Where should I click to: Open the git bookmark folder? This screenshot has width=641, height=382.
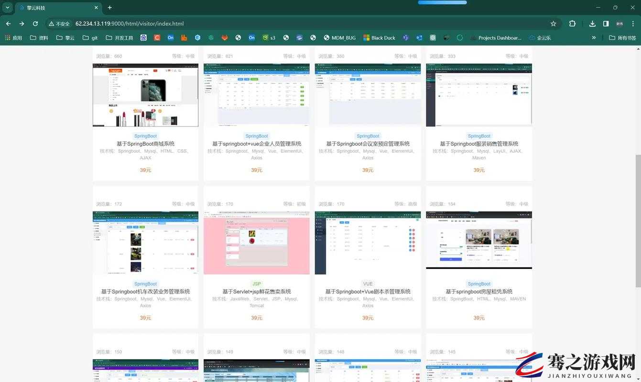tap(90, 38)
